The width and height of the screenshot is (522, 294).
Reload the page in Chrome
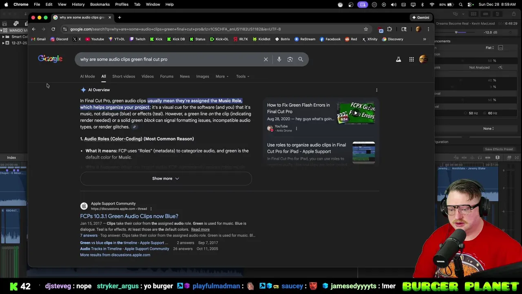53,29
